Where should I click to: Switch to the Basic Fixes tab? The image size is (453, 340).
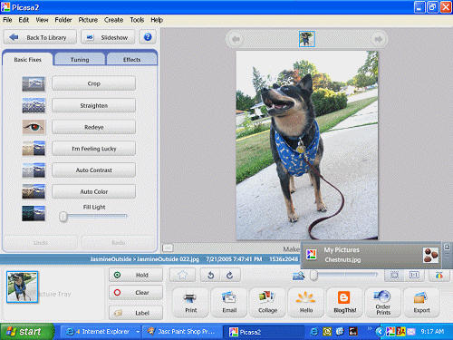tap(28, 60)
